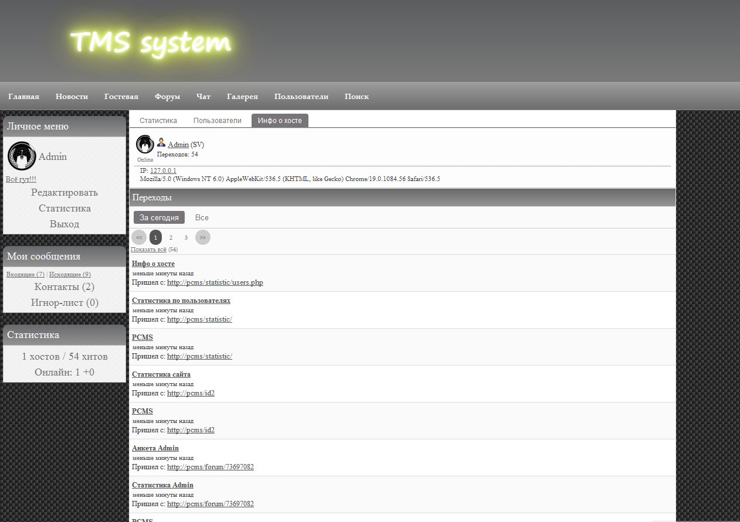Open the Инфо о хосте transition entry
740x522 pixels.
(x=153, y=264)
